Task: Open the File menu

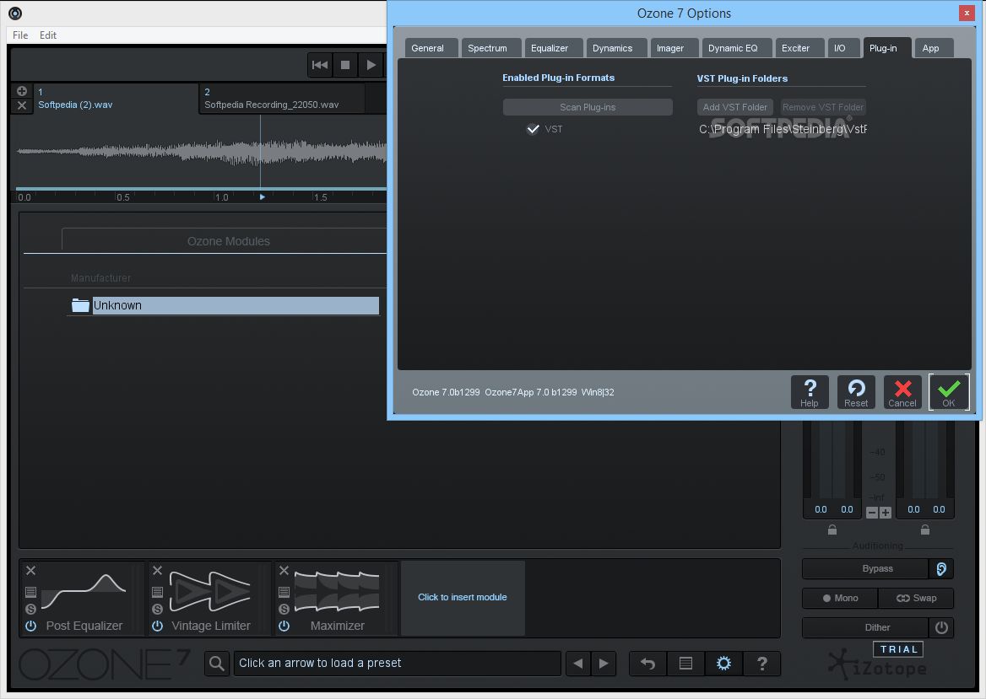Action: coord(20,35)
